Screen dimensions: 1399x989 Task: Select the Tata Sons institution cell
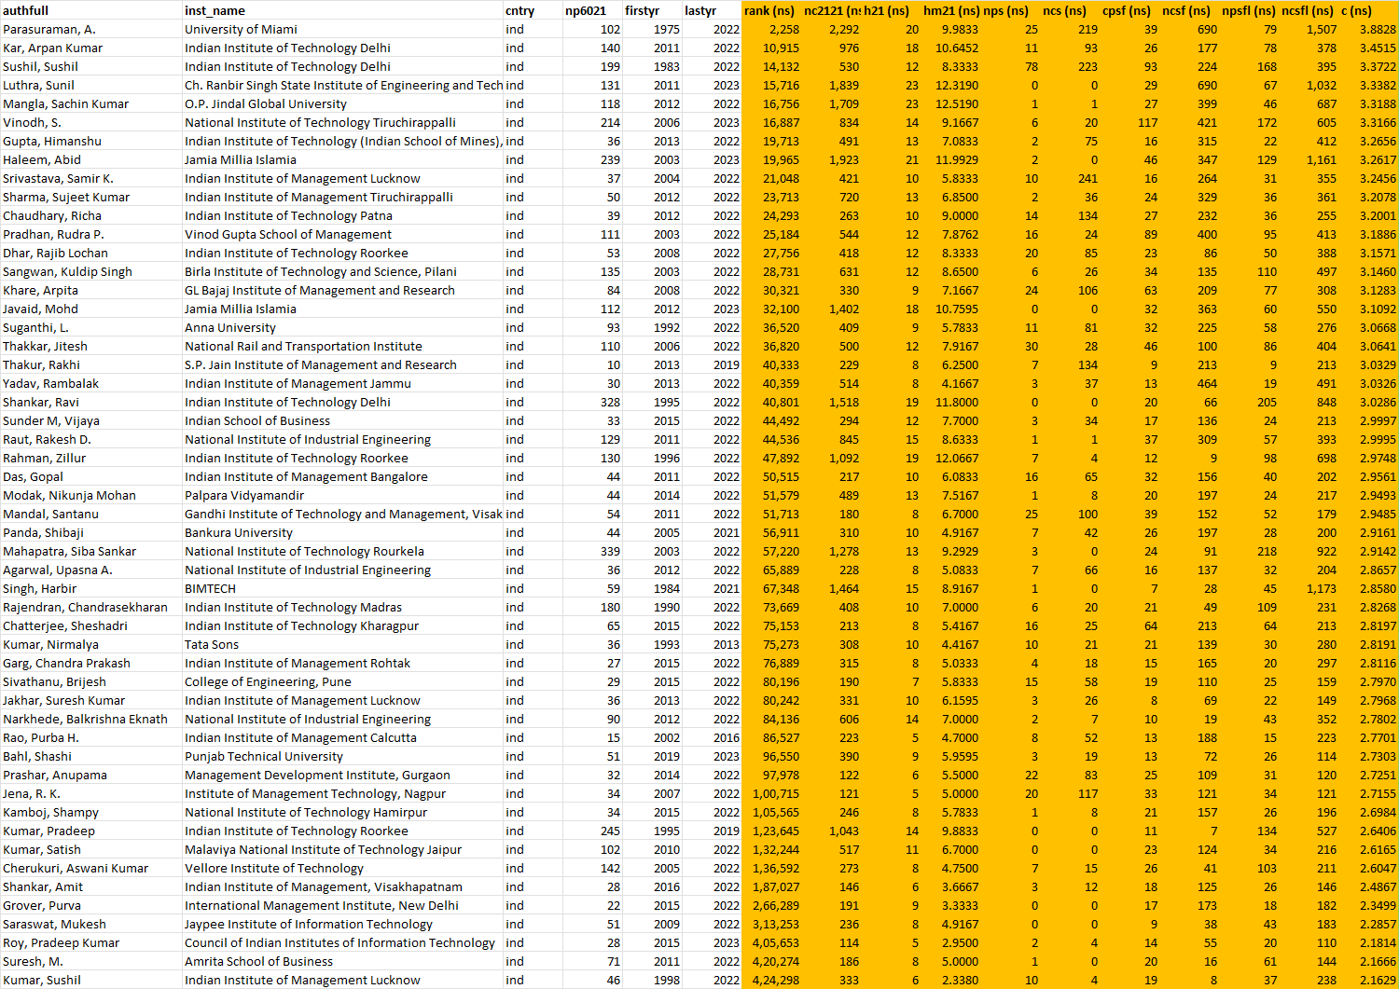212,644
